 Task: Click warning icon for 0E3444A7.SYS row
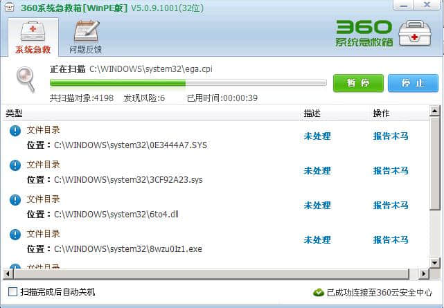[15, 131]
